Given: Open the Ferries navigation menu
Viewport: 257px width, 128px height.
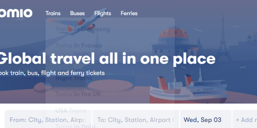Looking at the screenshot, I should pos(129,13).
